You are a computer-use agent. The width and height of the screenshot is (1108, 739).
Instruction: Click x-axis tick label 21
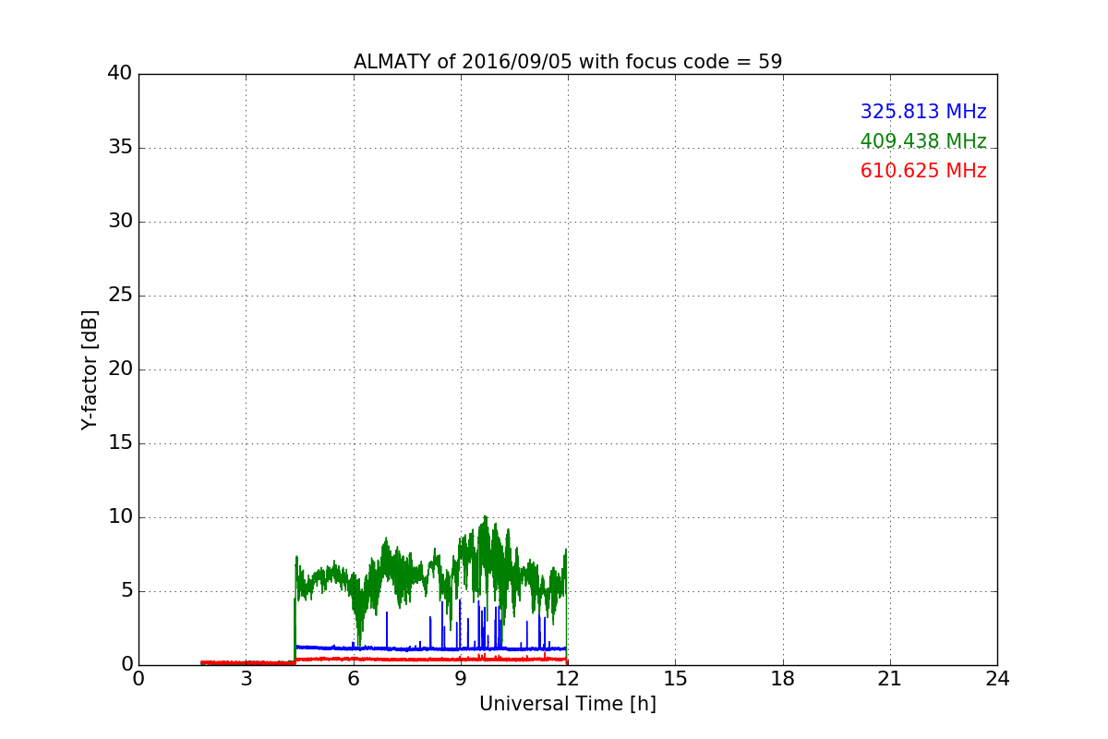coord(890,679)
